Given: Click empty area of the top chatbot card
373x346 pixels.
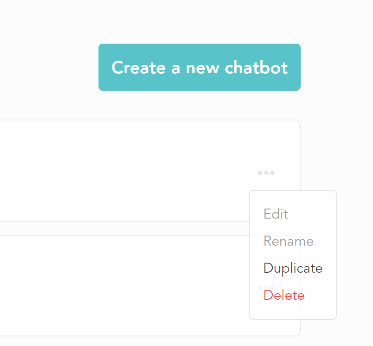Looking at the screenshot, I should point(124,171).
